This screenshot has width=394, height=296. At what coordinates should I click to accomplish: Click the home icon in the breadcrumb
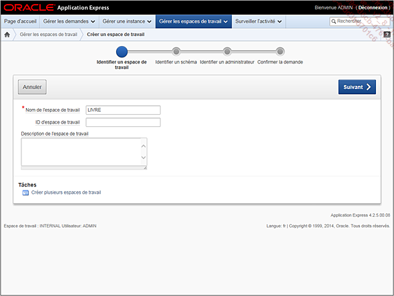(x=7, y=35)
